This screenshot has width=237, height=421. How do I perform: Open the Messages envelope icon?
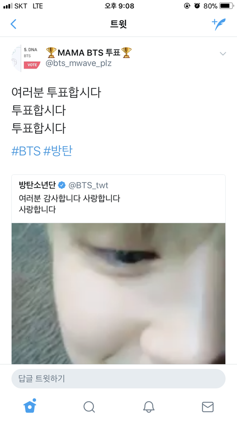point(208,407)
